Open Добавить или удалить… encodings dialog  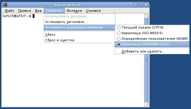point(152,51)
